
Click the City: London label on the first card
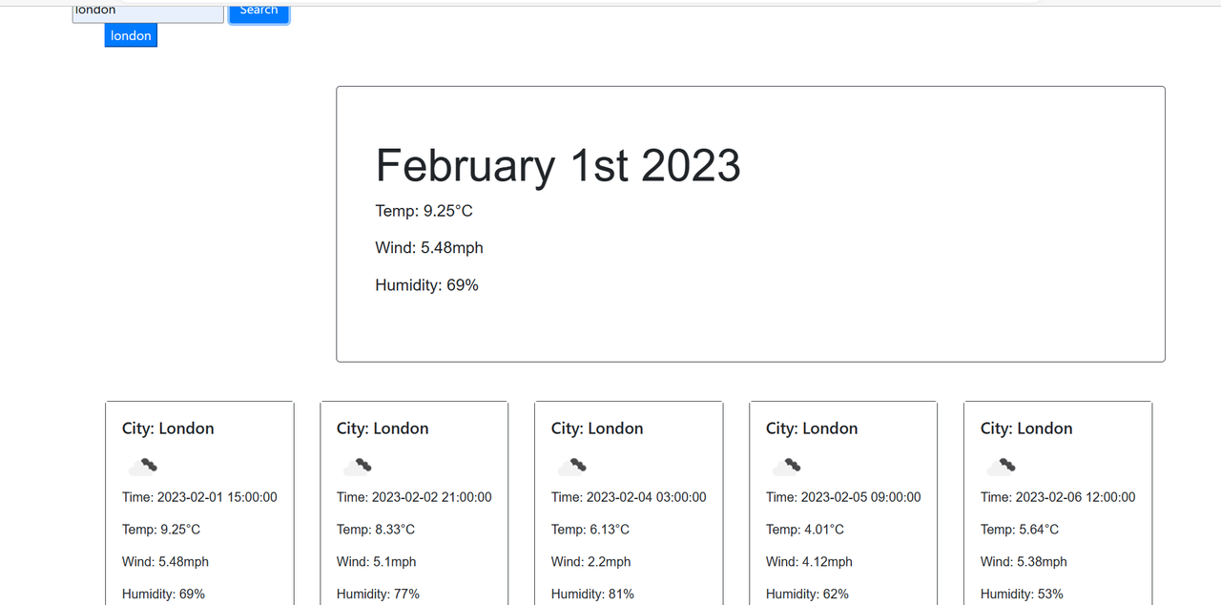[x=168, y=428]
